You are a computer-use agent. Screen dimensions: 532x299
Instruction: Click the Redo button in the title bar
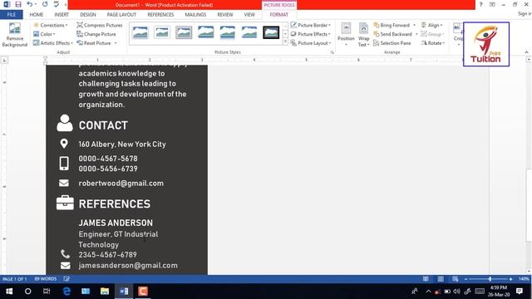click(45, 4)
